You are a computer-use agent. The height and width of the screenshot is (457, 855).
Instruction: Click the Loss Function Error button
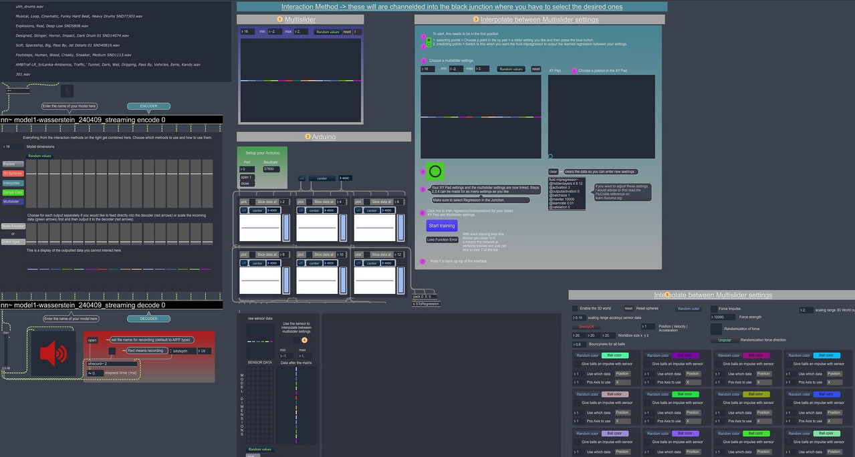[443, 239]
